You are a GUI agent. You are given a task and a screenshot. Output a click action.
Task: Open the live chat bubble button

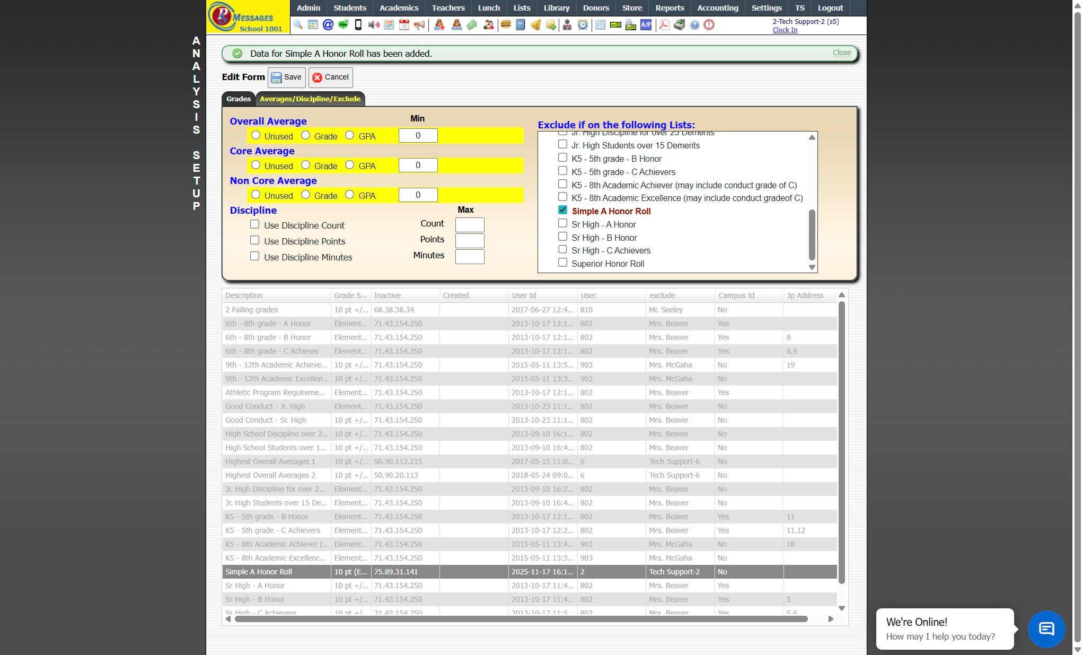(x=1046, y=629)
